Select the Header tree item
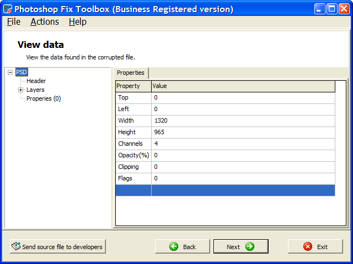353x264 pixels. pyautogui.click(x=36, y=81)
